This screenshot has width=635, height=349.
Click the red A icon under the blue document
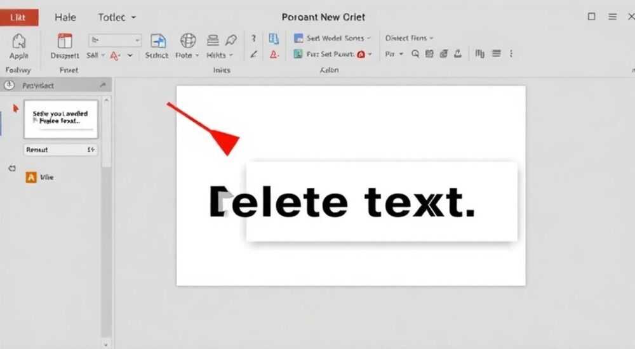point(274,54)
